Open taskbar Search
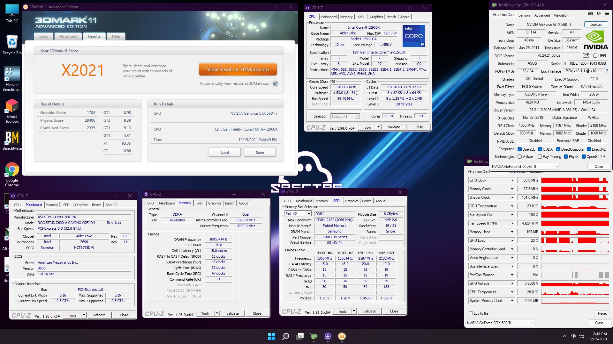 click(x=286, y=336)
